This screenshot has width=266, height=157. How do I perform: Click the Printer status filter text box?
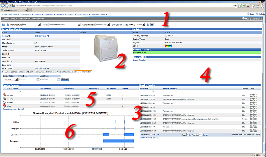point(13,92)
